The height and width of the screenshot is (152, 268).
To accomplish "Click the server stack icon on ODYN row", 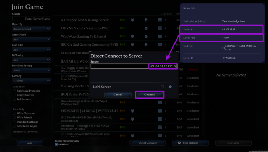I will pyautogui.click(x=160, y=28).
